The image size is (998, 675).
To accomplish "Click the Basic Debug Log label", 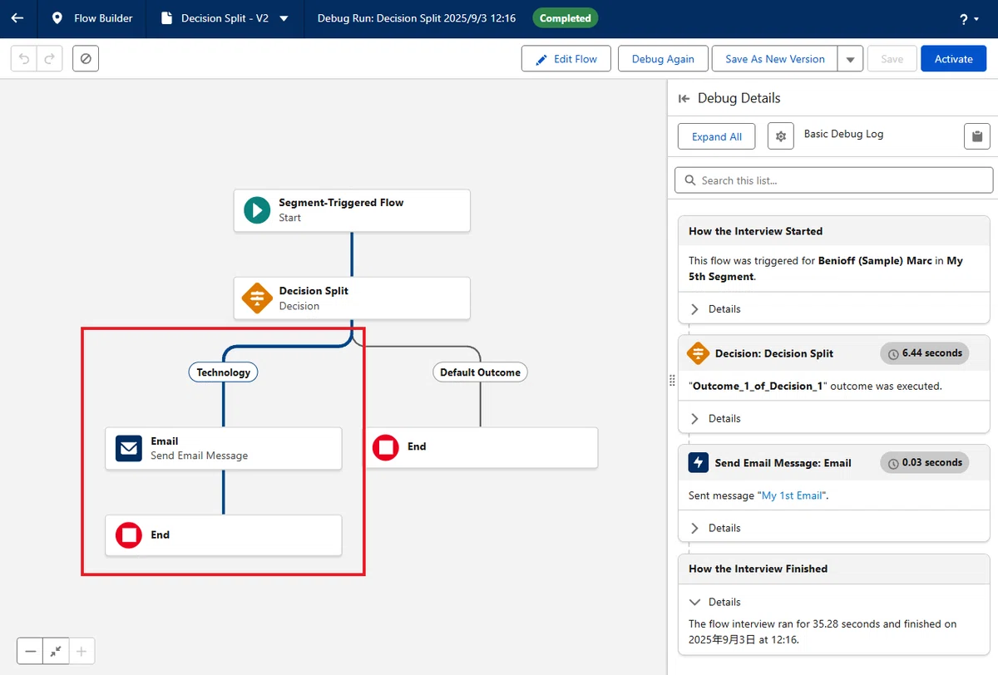I will click(x=843, y=134).
